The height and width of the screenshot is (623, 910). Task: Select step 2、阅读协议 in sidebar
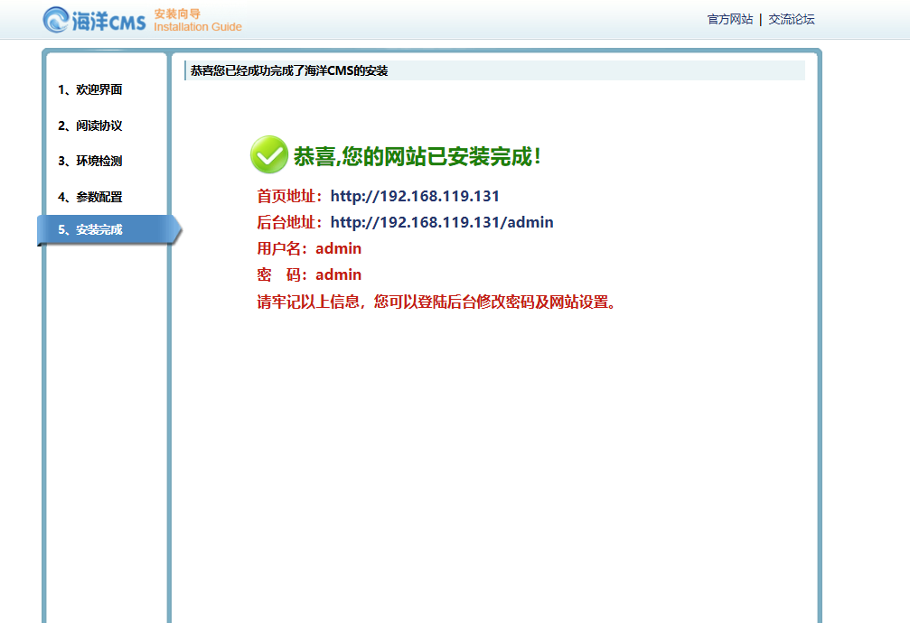90,126
